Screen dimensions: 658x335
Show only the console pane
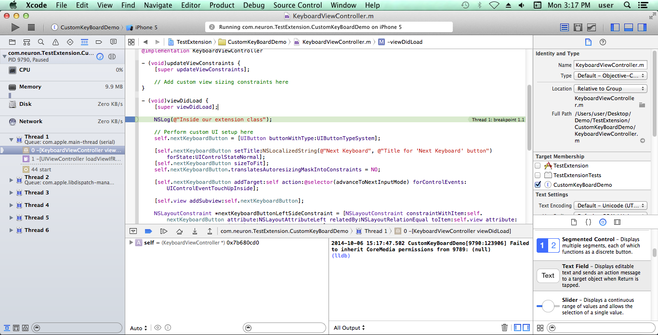526,328
